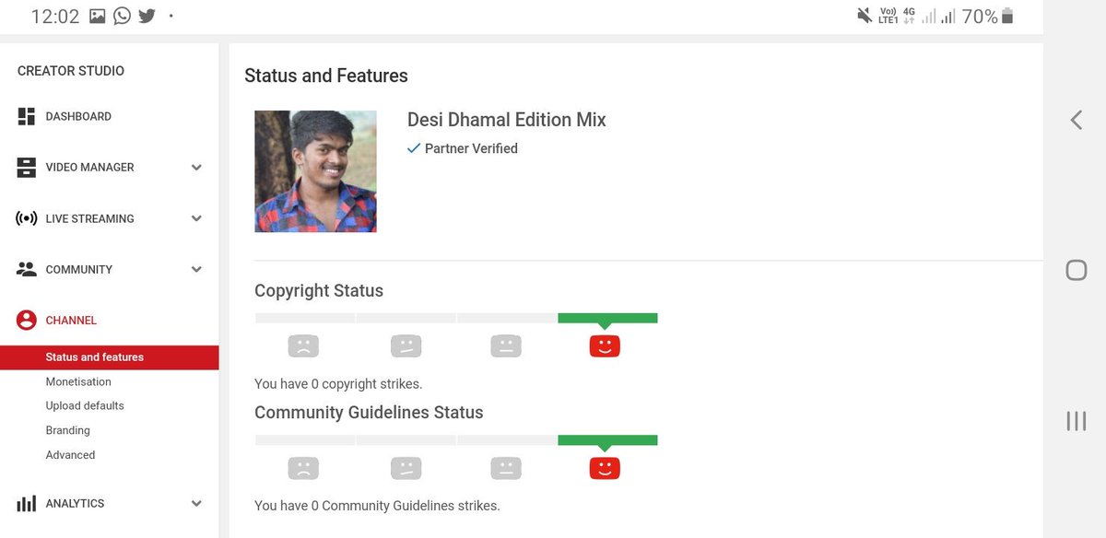
Task: Click the CHANNEL section label
Action: tap(71, 321)
